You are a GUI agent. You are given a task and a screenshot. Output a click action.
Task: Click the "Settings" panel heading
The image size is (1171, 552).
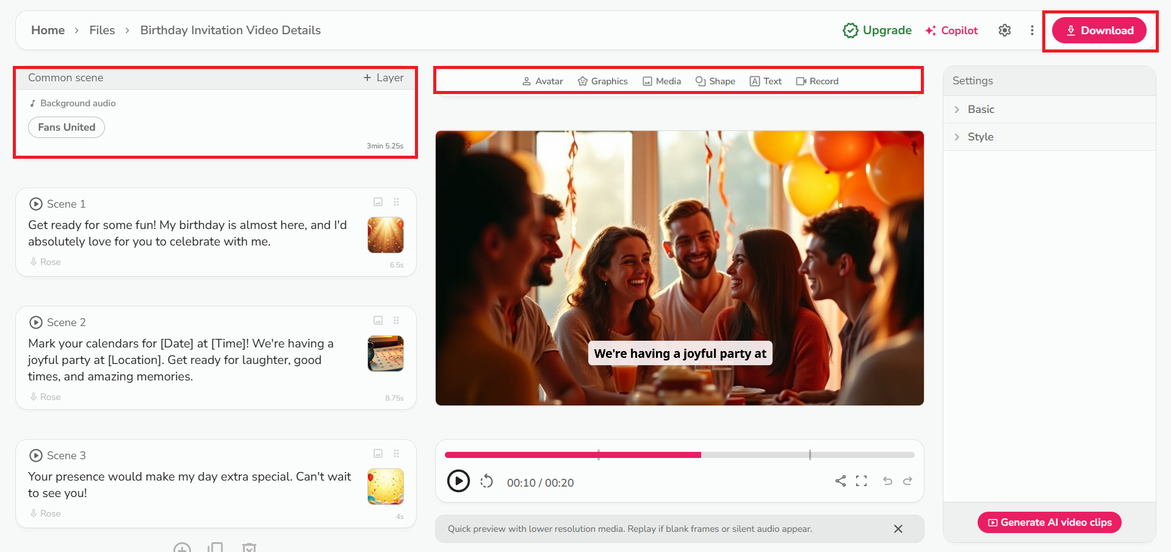point(973,81)
